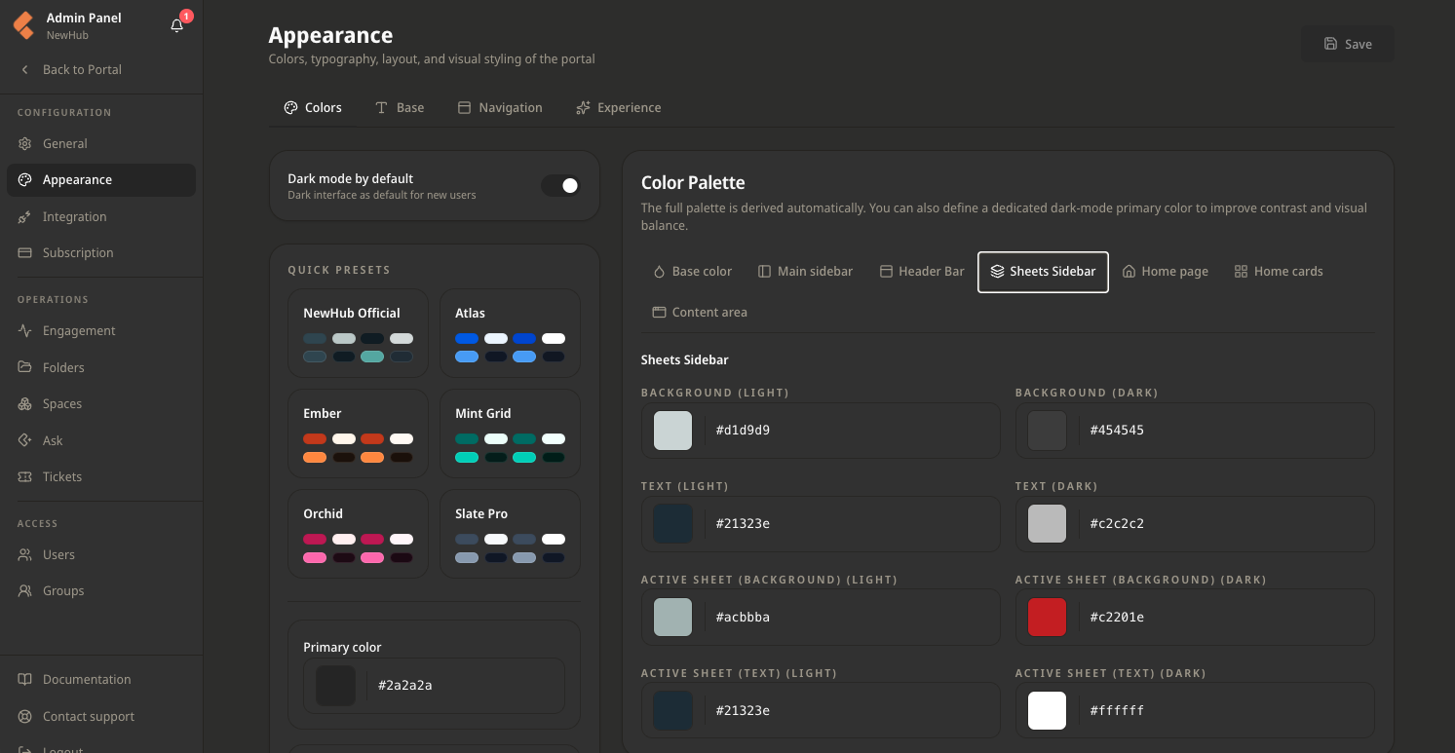
Task: Open the Experience tab
Action: [x=619, y=108]
